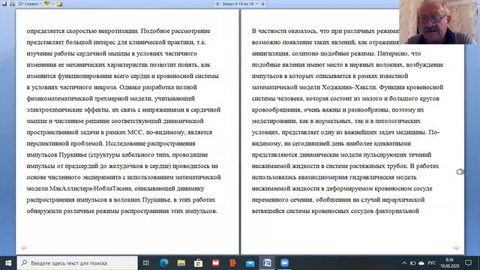Viewport: 480px width, 270px height.
Task: Open the clock showing 8:36
Action: pyautogui.click(x=450, y=263)
